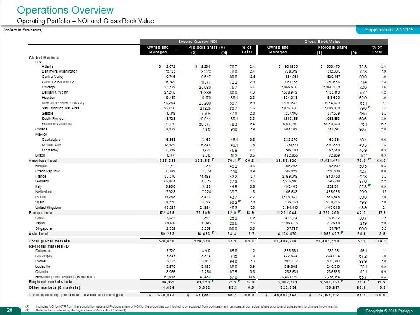The height and width of the screenshot is (315, 420).
Task: Select the 'Poland' row label
Action: coord(41,197)
